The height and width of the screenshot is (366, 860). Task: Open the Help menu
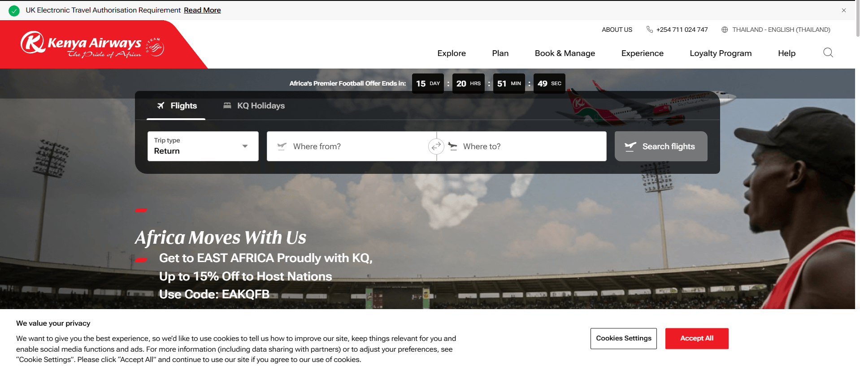(786, 53)
